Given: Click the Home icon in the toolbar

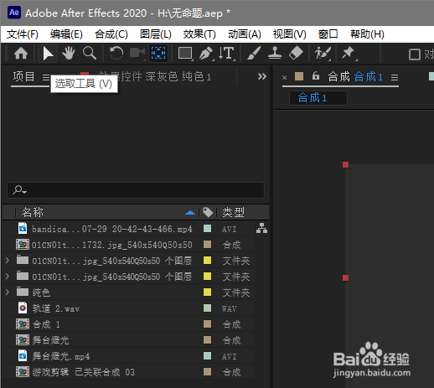Looking at the screenshot, I should pyautogui.click(x=21, y=53).
